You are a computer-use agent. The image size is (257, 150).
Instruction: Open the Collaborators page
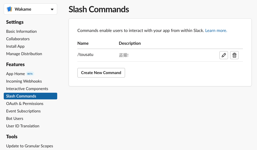click(18, 39)
